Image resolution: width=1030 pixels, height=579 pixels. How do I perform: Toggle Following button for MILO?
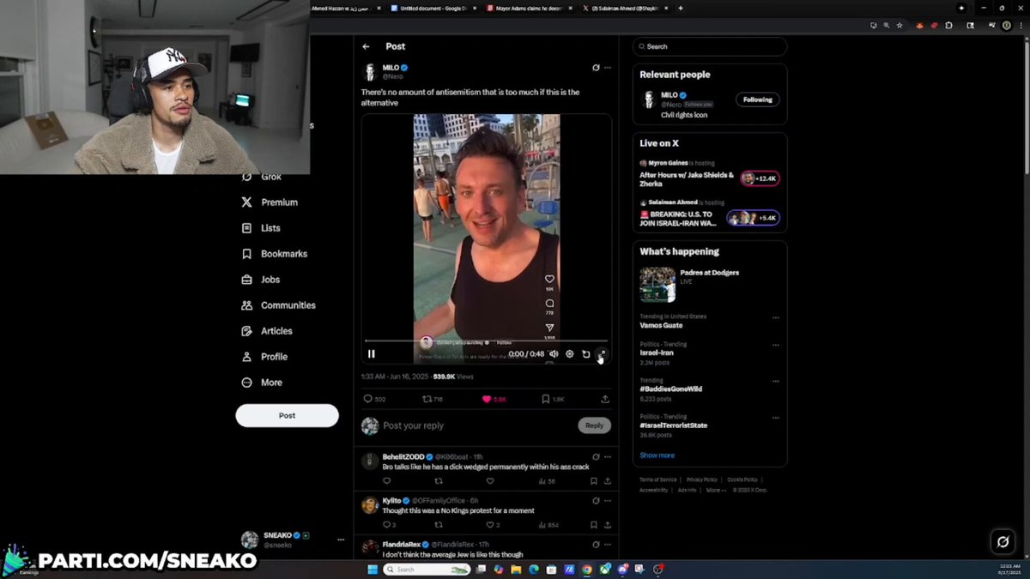click(757, 100)
